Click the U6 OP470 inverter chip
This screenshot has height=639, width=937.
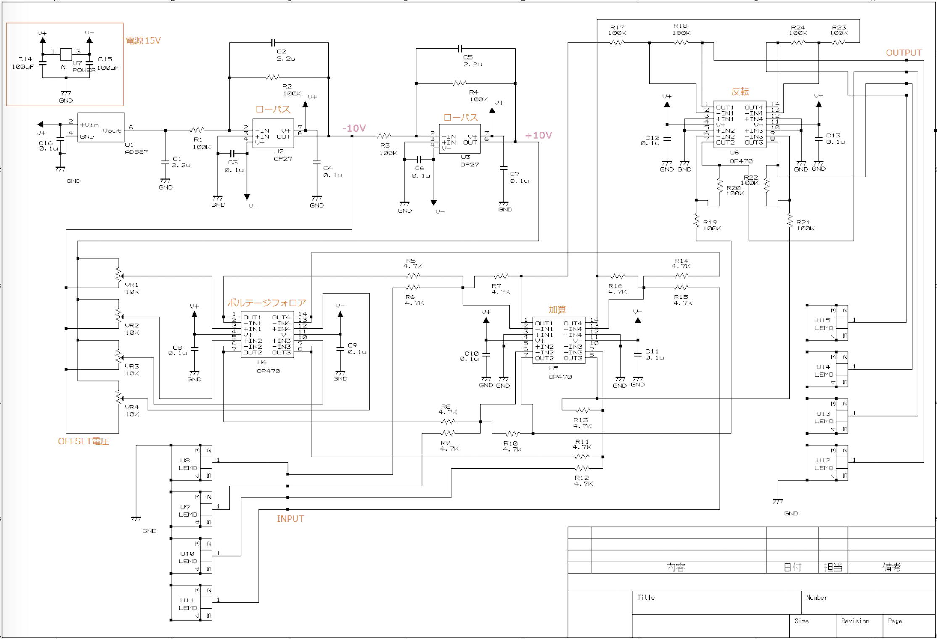739,124
